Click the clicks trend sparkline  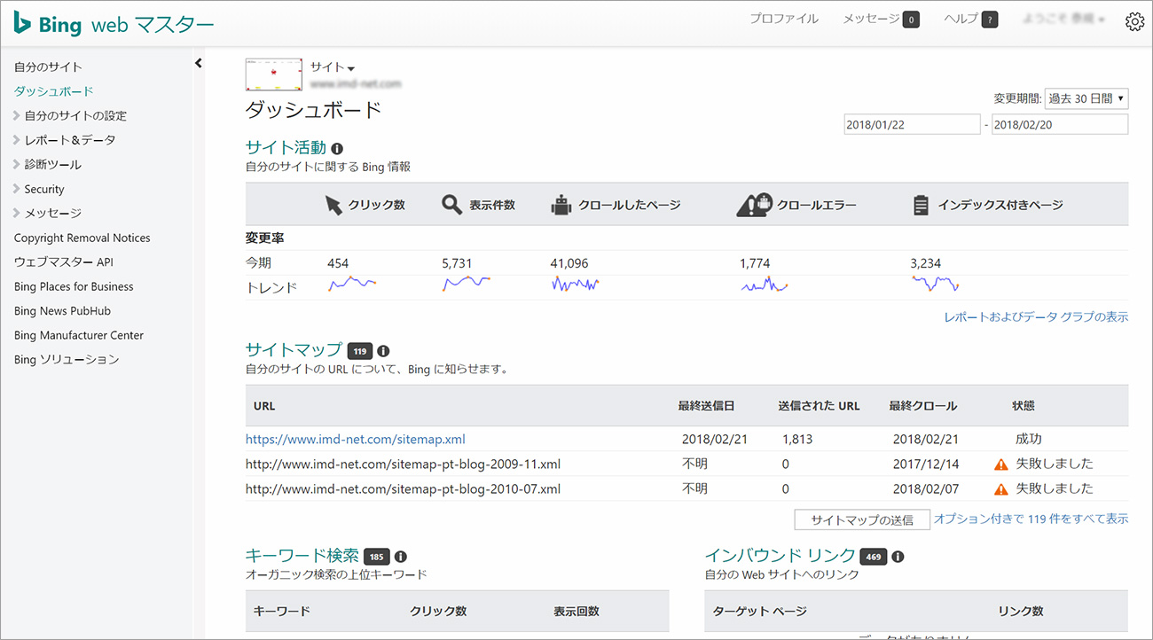click(353, 285)
